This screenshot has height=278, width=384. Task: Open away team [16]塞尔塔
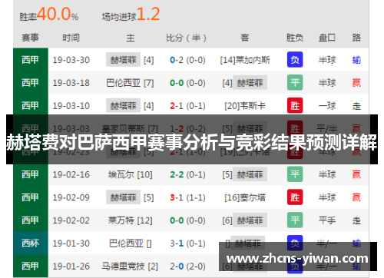[x=245, y=197]
